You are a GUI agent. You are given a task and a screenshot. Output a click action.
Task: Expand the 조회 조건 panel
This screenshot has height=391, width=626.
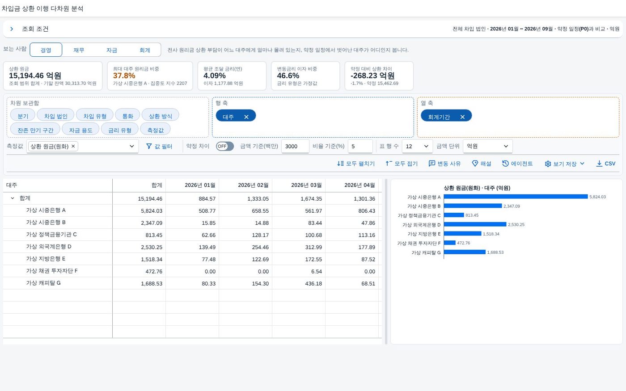coord(12,29)
